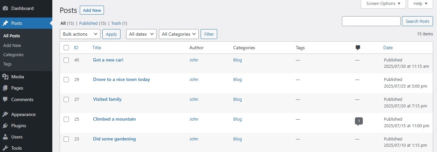Open Categories in the Posts submenu
437x152 pixels.
[13, 55]
